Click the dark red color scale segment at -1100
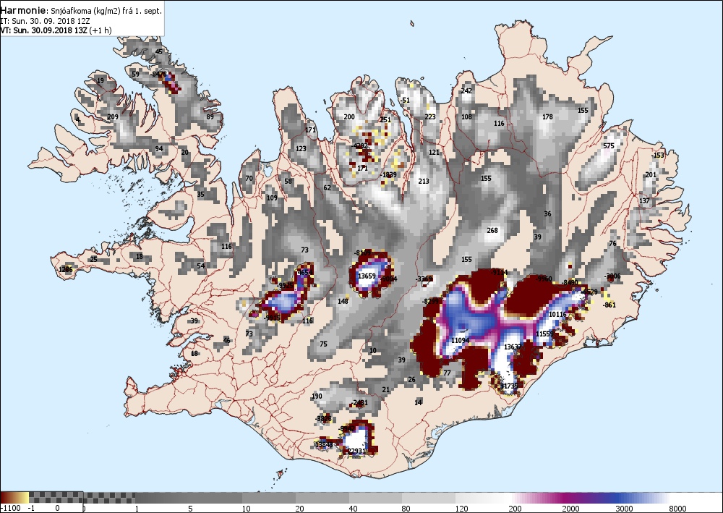The width and height of the screenshot is (723, 513). (x=7, y=497)
